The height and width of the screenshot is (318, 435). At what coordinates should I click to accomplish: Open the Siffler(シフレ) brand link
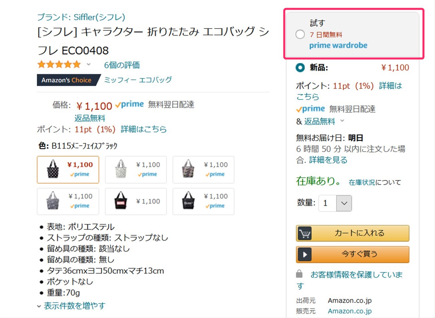[x=81, y=17]
